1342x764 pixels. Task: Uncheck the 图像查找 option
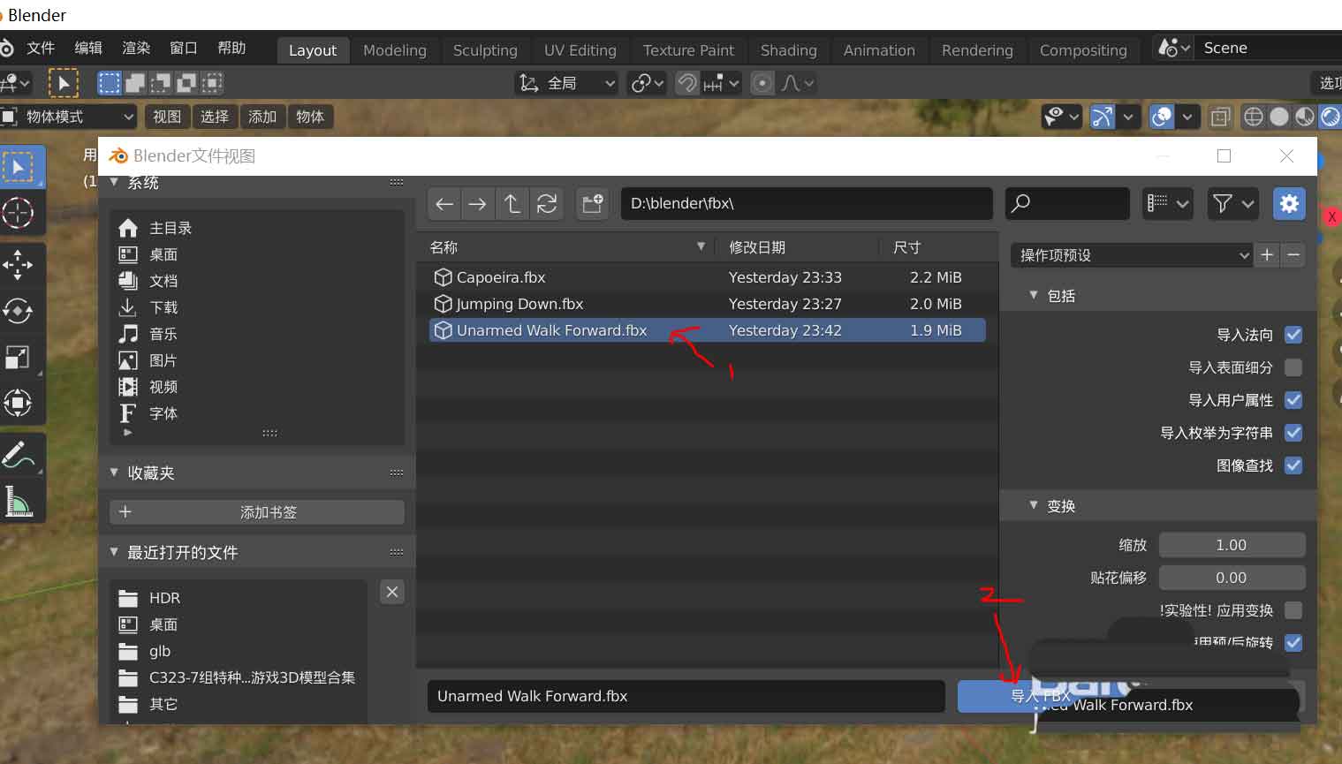click(x=1293, y=465)
